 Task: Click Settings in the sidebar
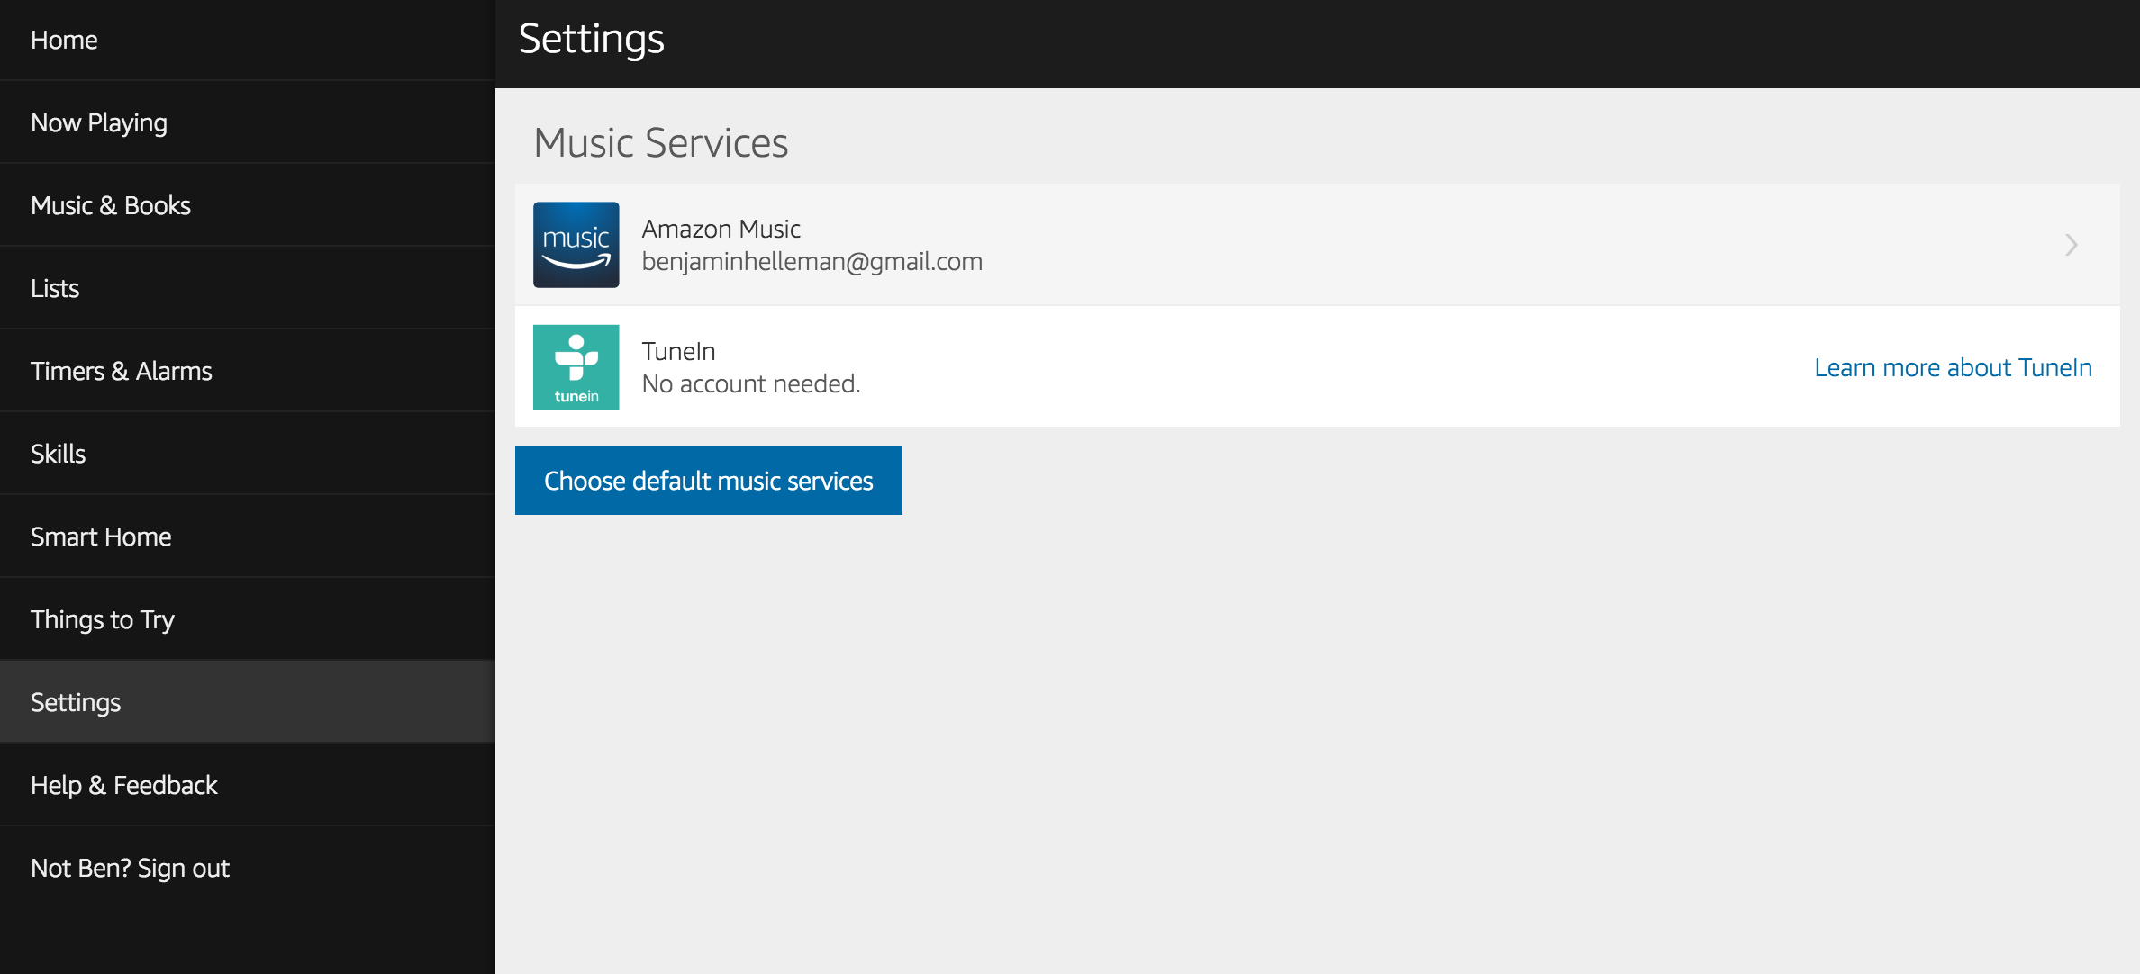tap(248, 702)
